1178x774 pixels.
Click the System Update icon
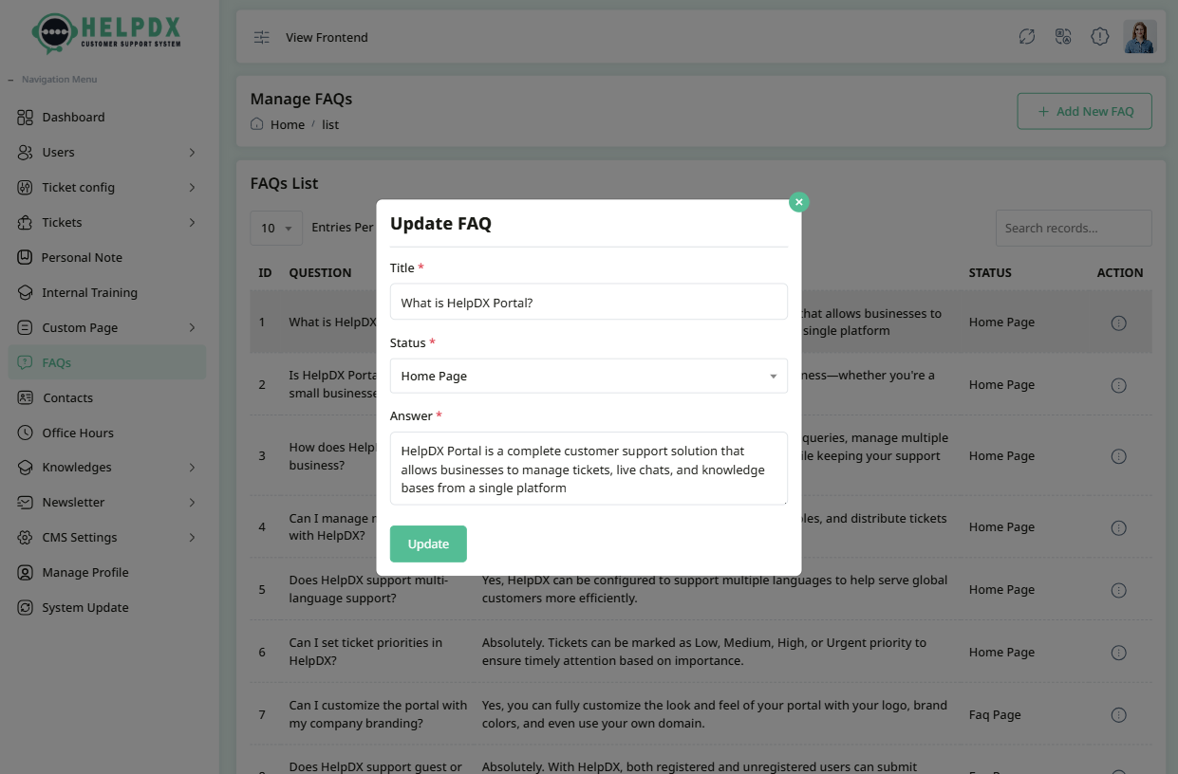click(25, 607)
